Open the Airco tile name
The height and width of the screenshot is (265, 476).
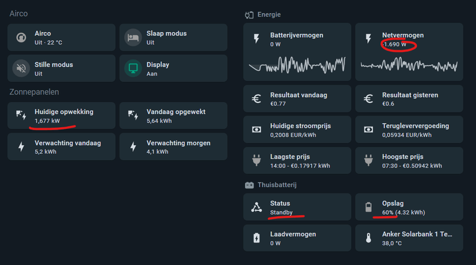[43, 33]
